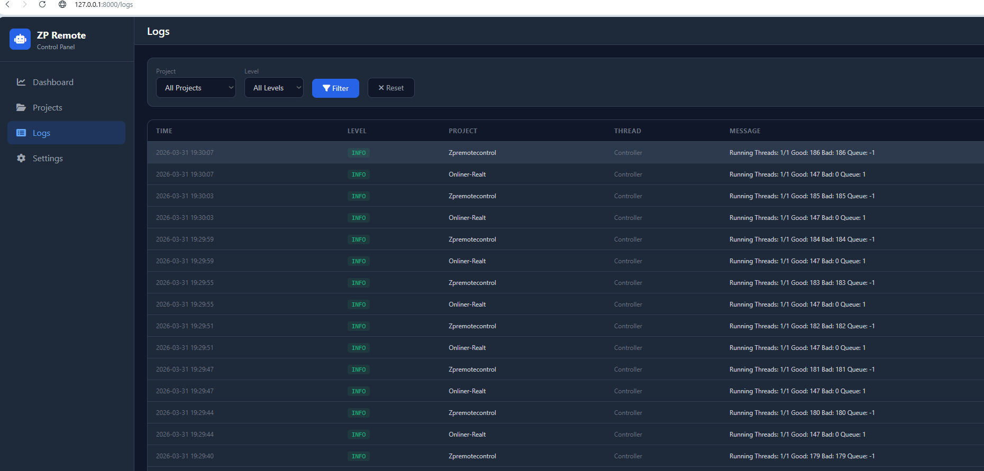This screenshot has height=471, width=984.
Task: Click the message with Good: 183 Bad: 183
Action: [802, 283]
